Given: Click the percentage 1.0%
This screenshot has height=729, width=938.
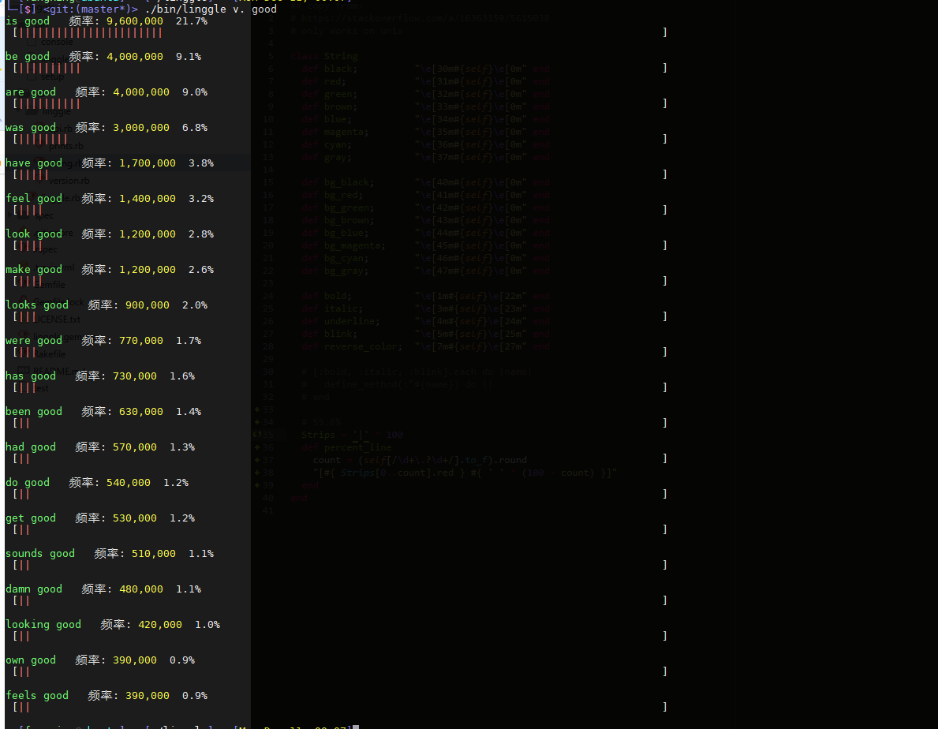Looking at the screenshot, I should 207,624.
